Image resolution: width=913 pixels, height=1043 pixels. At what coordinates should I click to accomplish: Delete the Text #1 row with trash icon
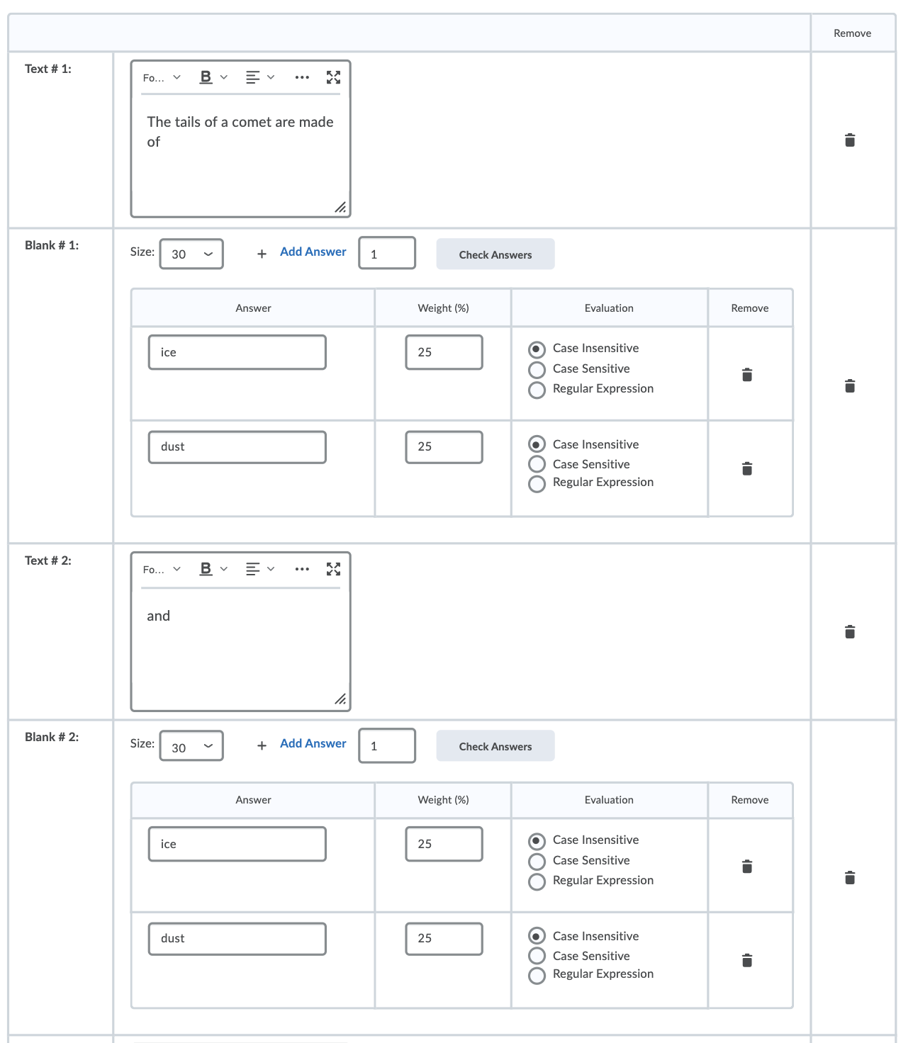(x=850, y=140)
